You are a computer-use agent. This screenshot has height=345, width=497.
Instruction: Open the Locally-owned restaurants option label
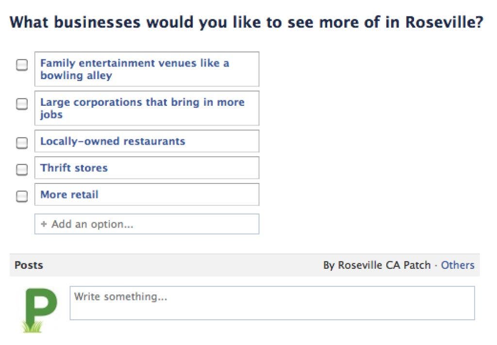coord(113,141)
